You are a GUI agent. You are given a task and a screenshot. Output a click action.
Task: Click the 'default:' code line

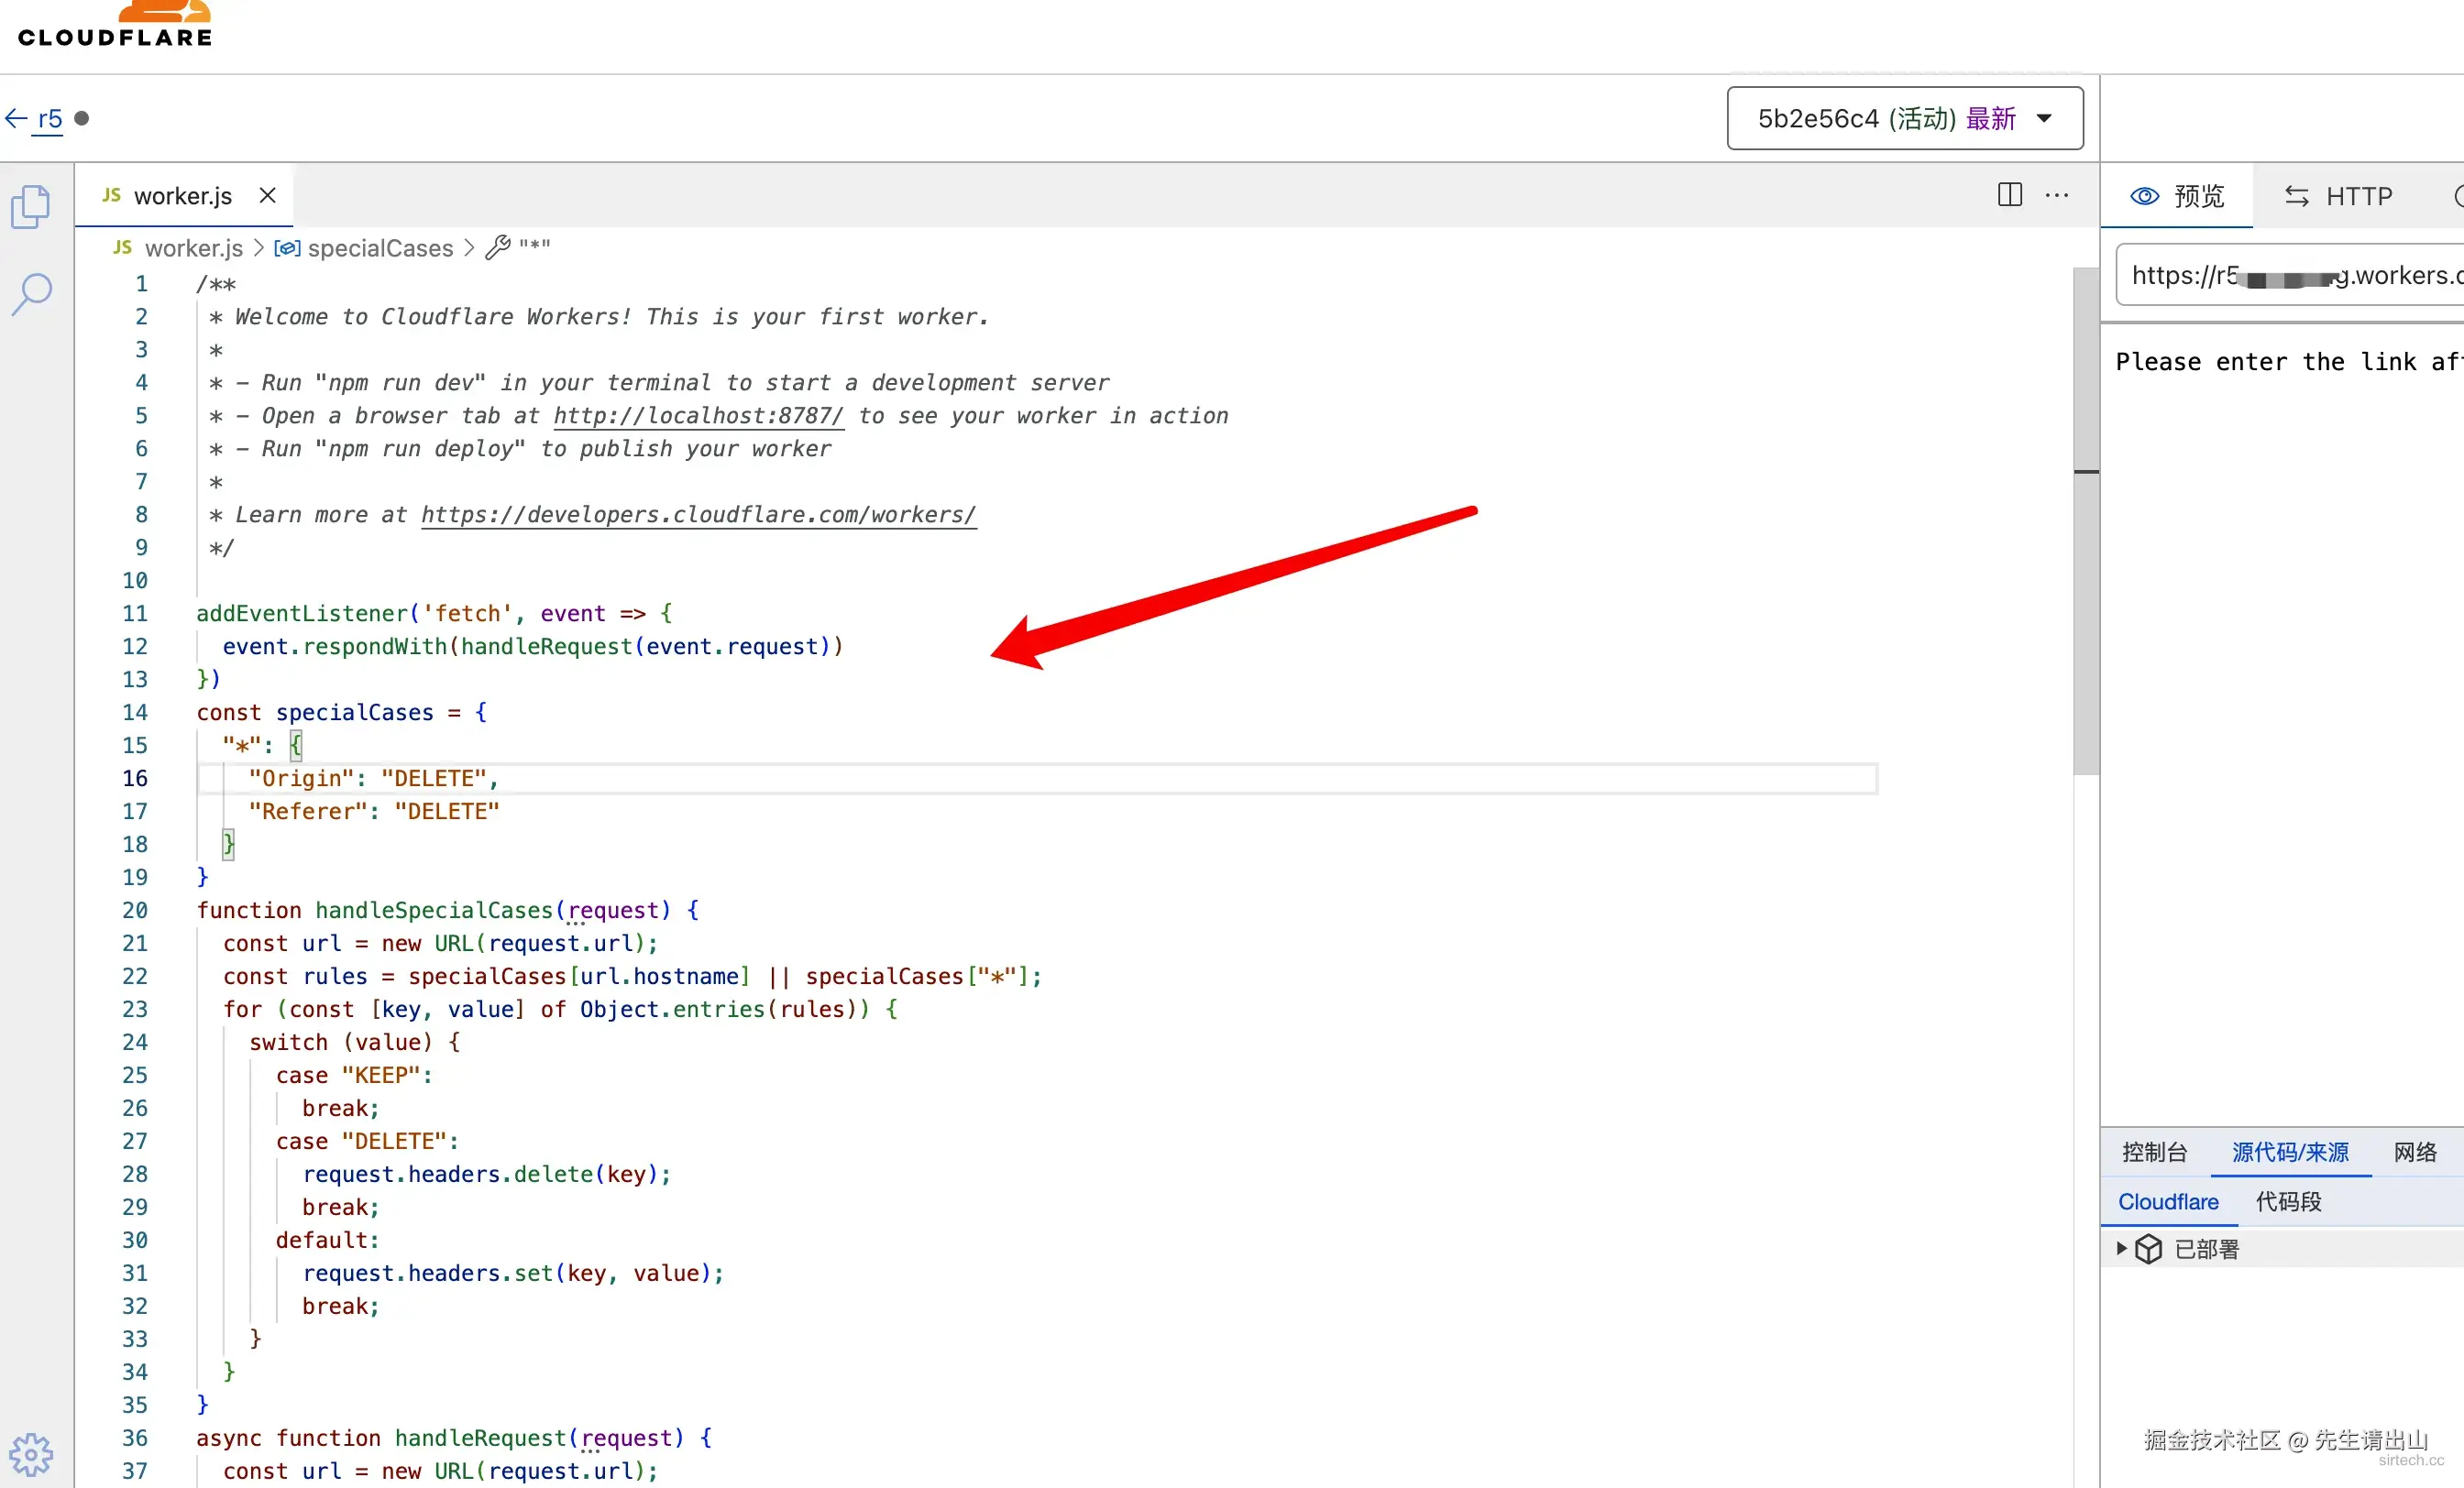coord(328,1241)
